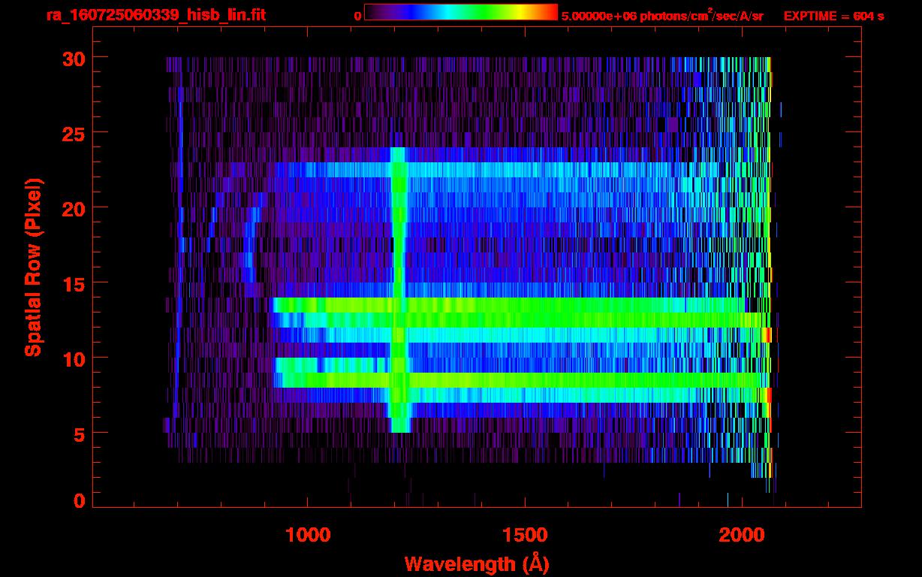Click the EXPTIME = 604 s text
This screenshot has width=922, height=577.
(x=833, y=16)
